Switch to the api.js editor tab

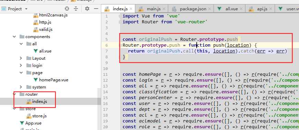tap(260, 9)
